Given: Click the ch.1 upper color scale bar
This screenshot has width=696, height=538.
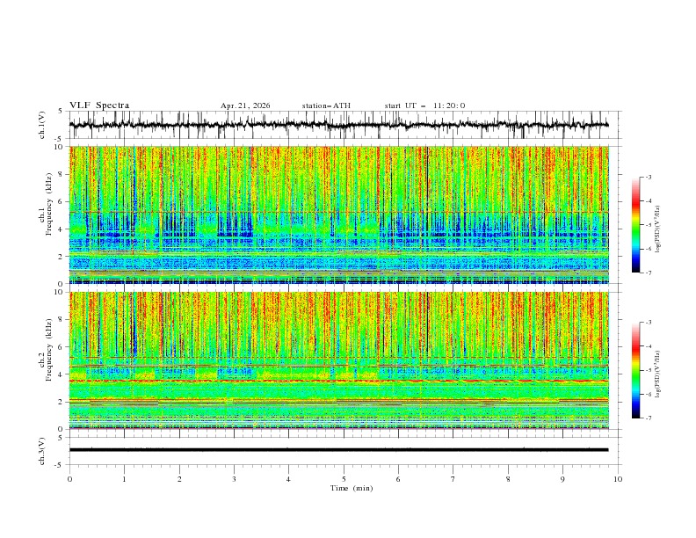Looking at the screenshot, I should (636, 225).
